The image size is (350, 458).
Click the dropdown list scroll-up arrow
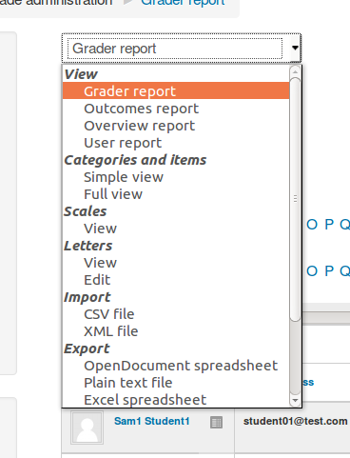coord(295,71)
